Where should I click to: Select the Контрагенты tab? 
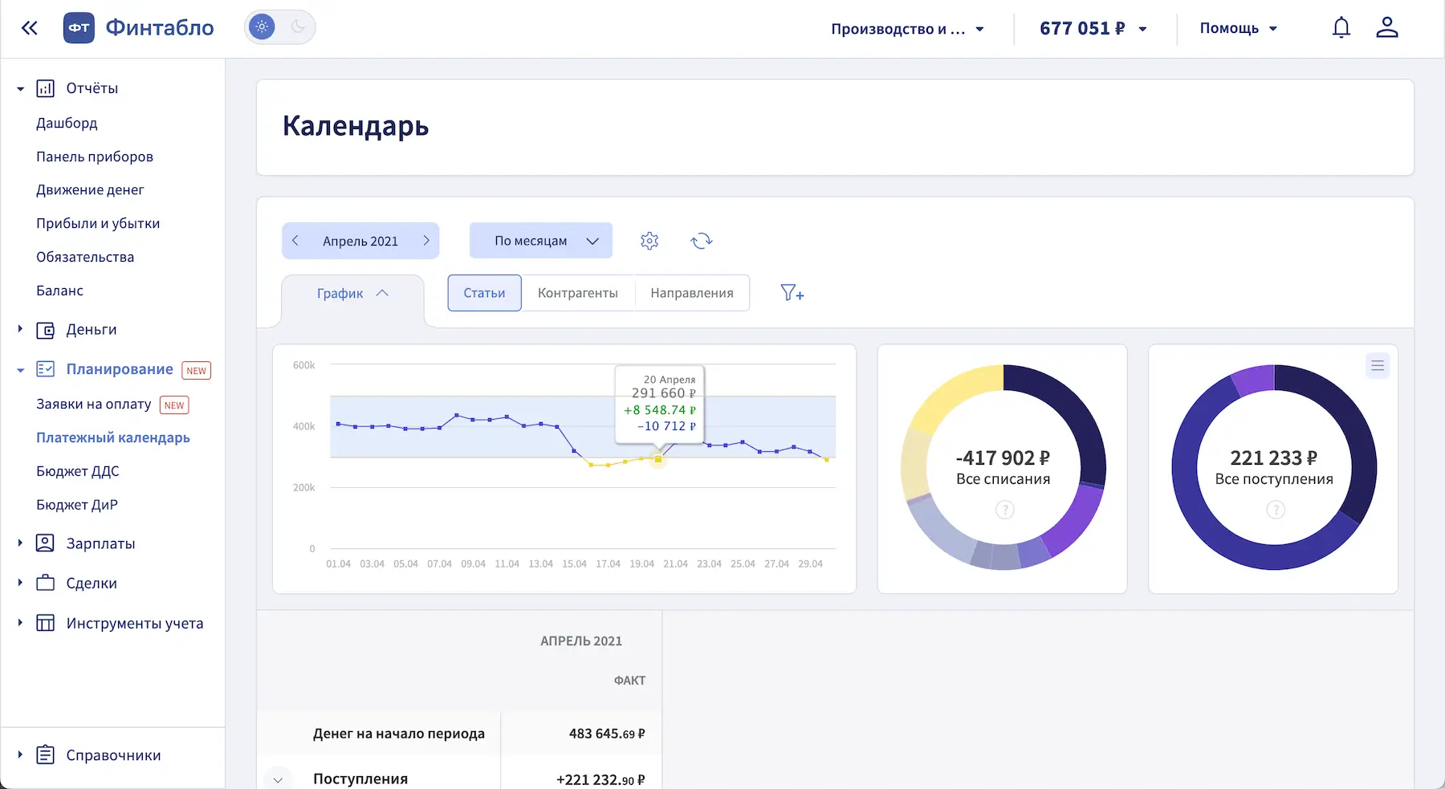point(578,293)
